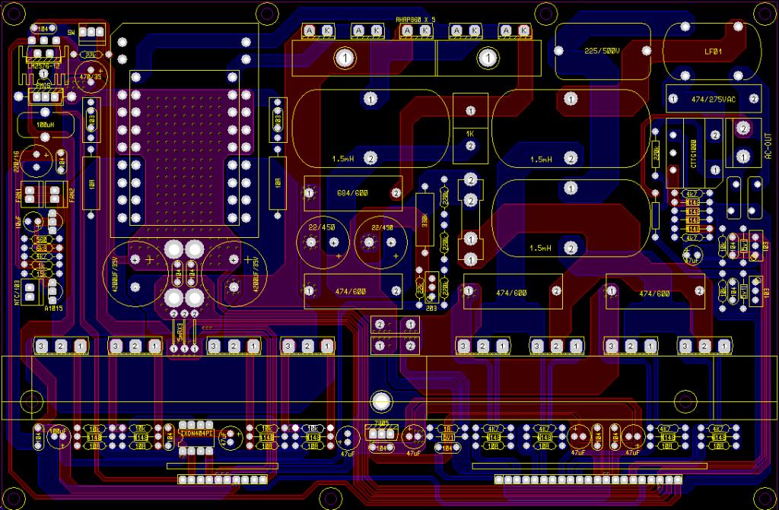The width and height of the screenshot is (779, 510).
Task: Click the 330K resistor label
Action: pyautogui.click(x=424, y=220)
